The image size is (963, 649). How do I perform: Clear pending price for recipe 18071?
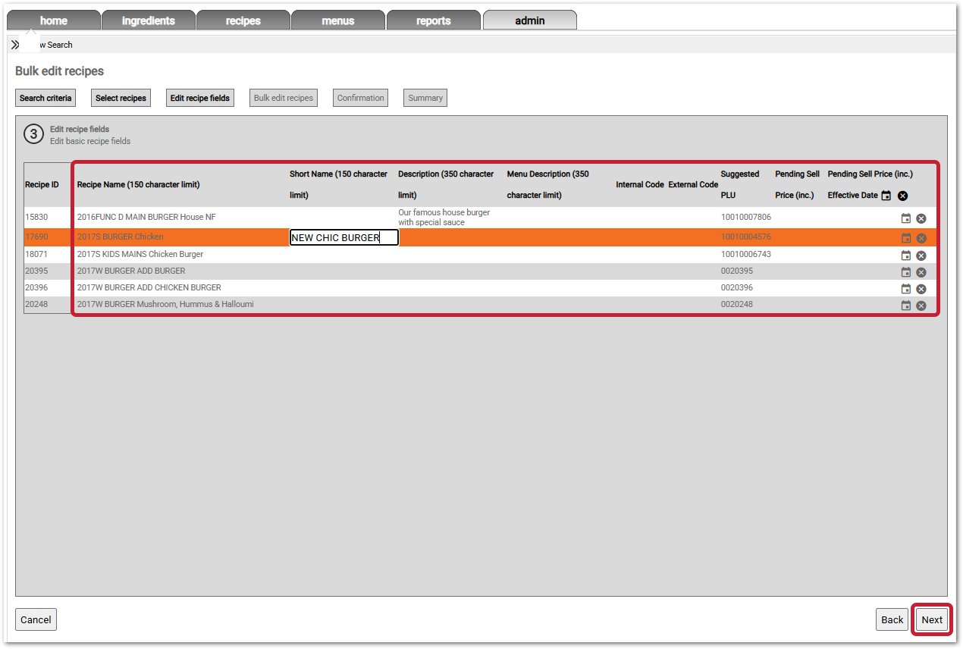(921, 256)
